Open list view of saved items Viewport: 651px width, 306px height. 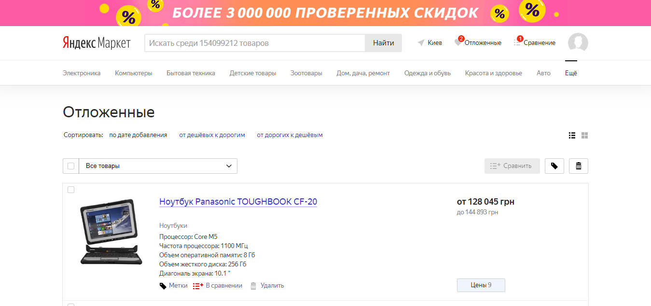tap(572, 135)
